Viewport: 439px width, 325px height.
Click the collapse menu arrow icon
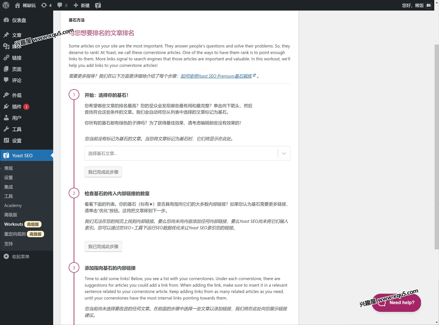click(x=6, y=257)
